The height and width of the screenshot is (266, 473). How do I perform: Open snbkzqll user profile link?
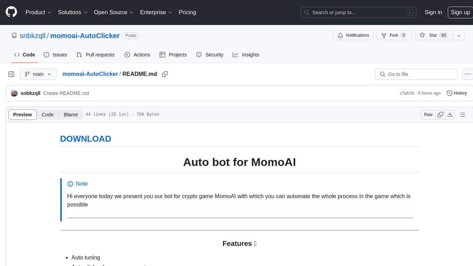click(x=32, y=36)
